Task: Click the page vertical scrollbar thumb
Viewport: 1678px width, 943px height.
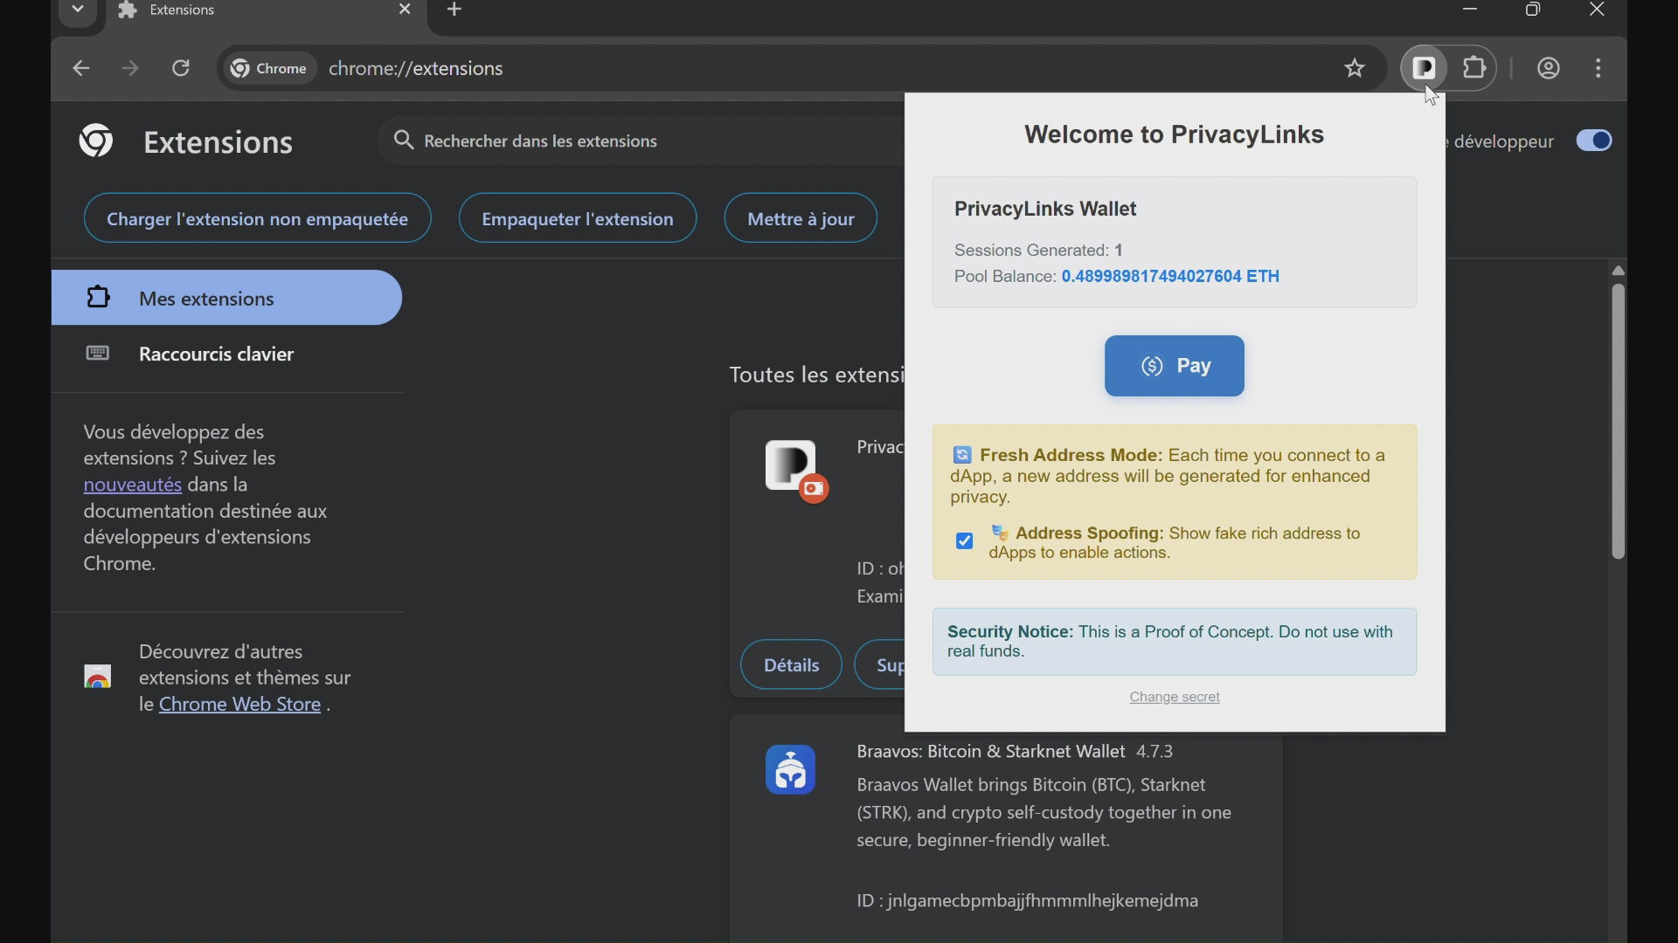Action: tap(1618, 421)
